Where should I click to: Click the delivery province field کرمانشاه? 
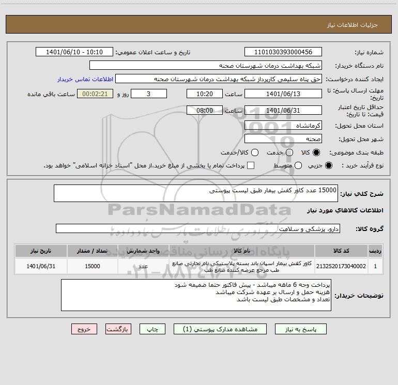[x=283, y=126]
